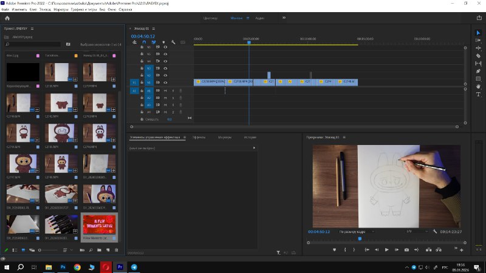Click Export Frame camera icon in Program monitor
Viewport: 486px width, 273px height.
[406, 249]
